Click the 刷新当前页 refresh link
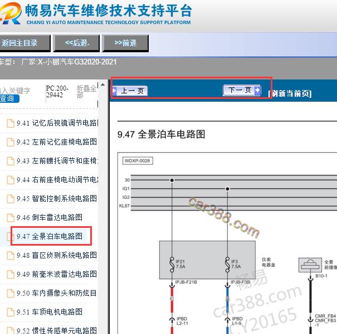 [x=290, y=93]
